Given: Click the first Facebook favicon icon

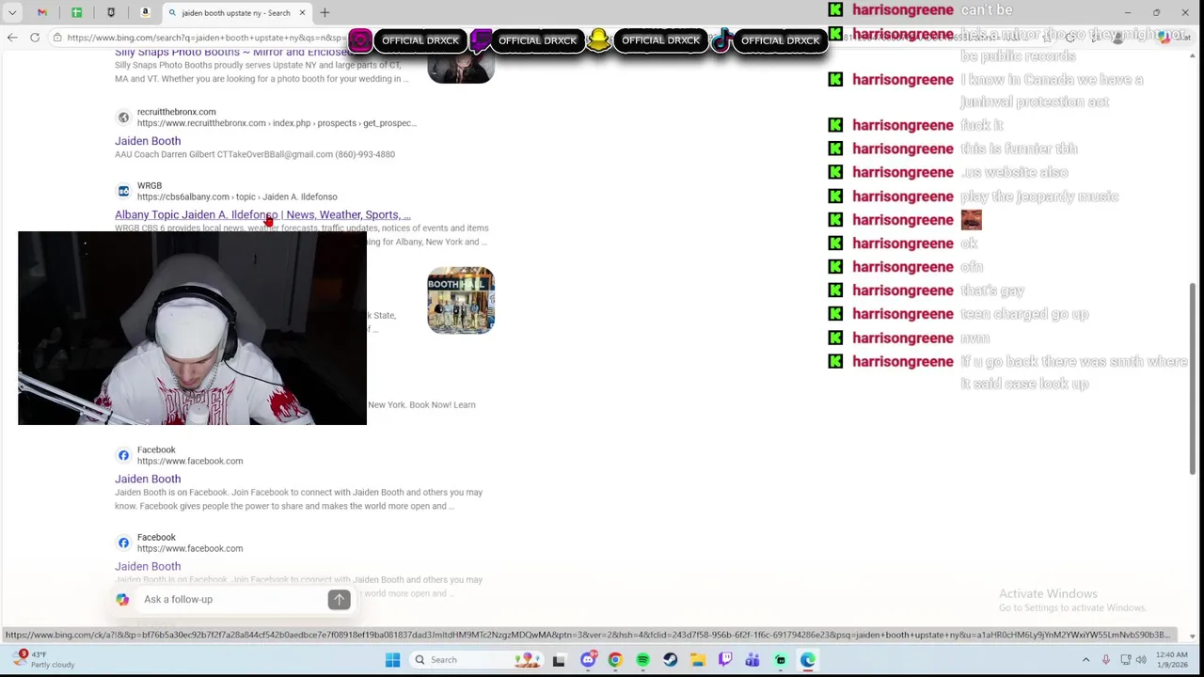Looking at the screenshot, I should pos(123,455).
